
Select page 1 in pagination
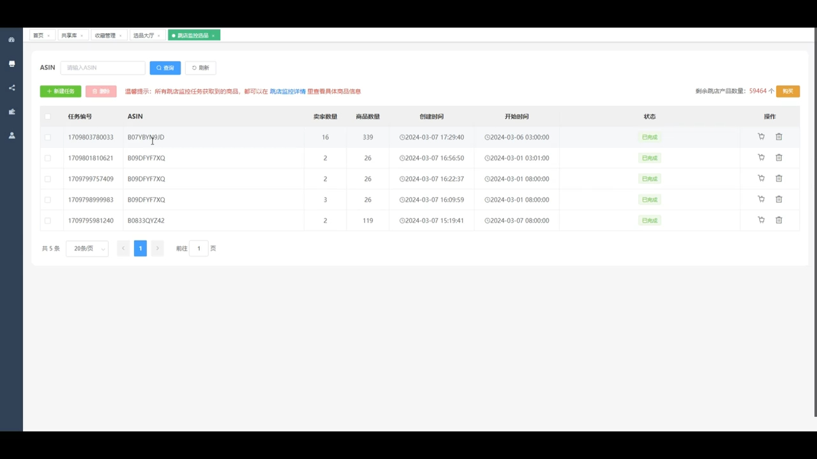(140, 249)
